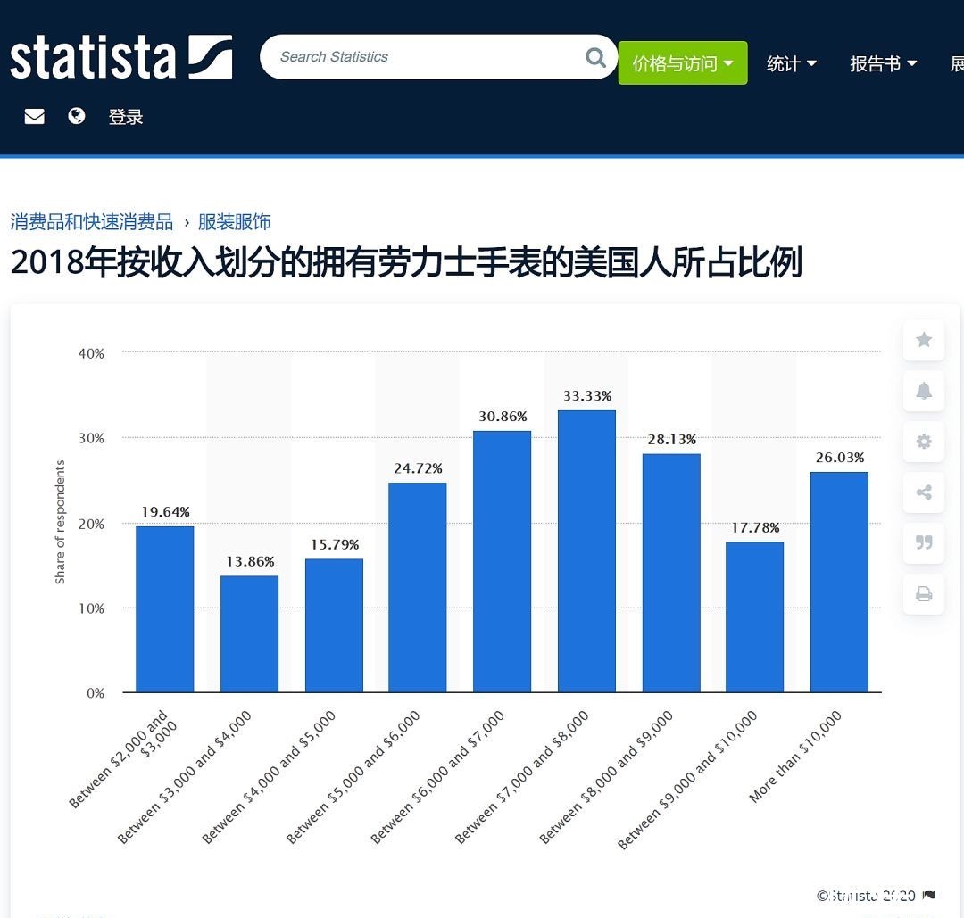Click the 15.79% bar

tap(334, 625)
